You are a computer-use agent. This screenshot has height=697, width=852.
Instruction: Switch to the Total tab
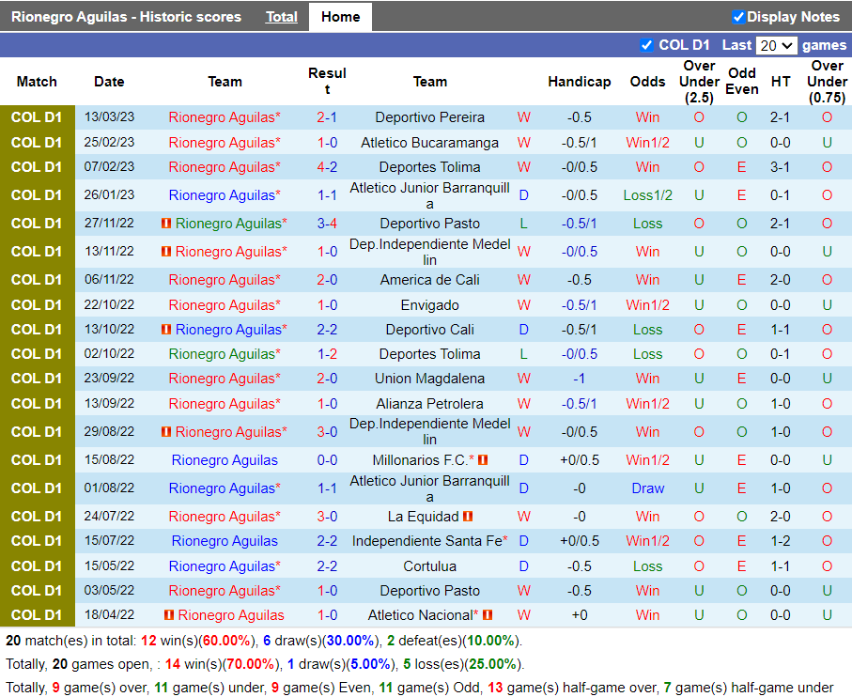coord(281,17)
